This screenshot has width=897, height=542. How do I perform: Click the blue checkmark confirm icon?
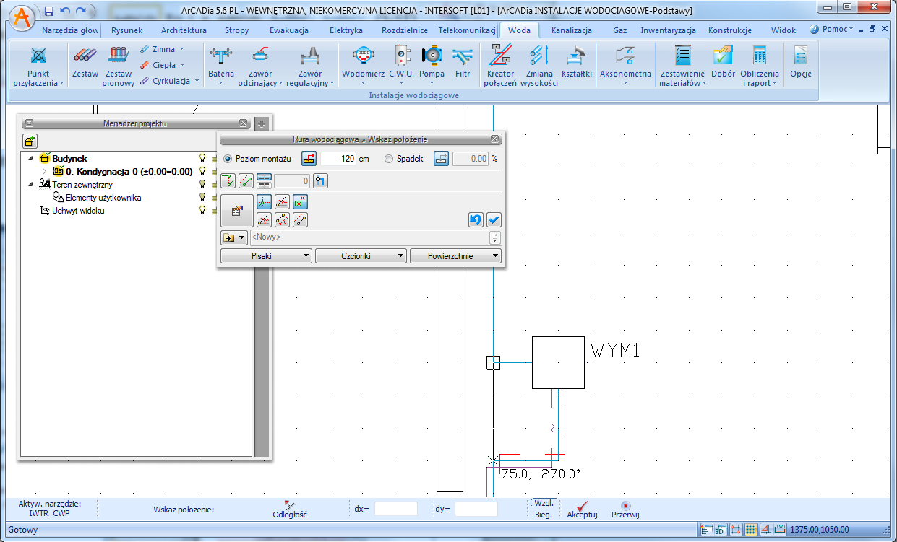pyautogui.click(x=494, y=220)
